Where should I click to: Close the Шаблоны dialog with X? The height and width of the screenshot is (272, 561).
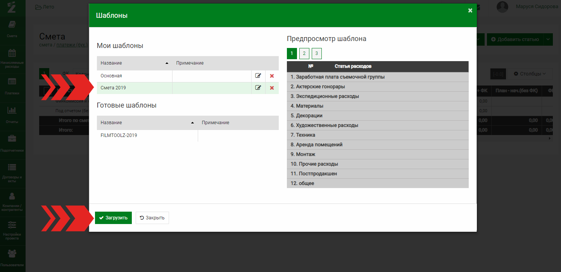(x=470, y=10)
